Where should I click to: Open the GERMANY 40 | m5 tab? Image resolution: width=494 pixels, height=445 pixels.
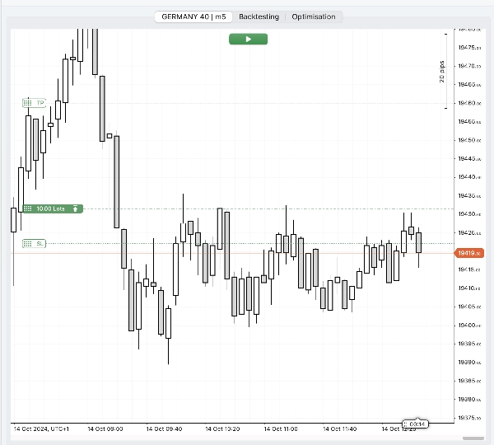click(193, 16)
